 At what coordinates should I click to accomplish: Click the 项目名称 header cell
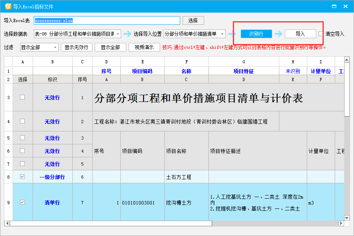186,151
